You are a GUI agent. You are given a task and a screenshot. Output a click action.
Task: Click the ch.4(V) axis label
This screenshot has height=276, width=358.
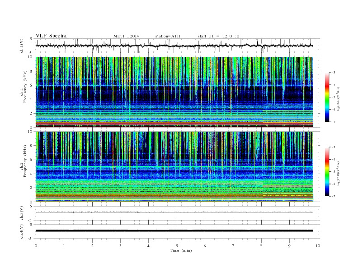coord(21,231)
